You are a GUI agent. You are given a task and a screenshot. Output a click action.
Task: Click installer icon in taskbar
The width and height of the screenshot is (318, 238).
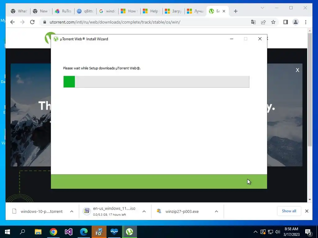[99, 232]
